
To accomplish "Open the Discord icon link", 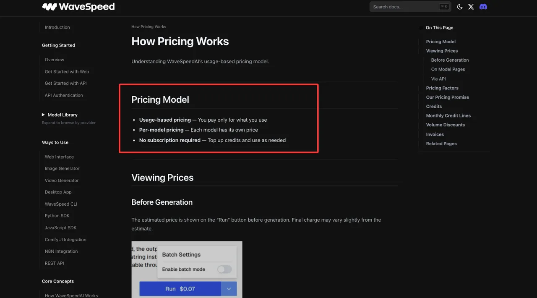I will (483, 7).
